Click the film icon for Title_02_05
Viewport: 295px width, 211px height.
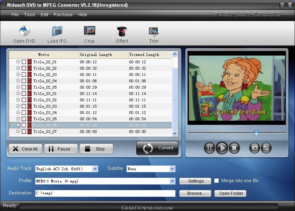pos(29,87)
